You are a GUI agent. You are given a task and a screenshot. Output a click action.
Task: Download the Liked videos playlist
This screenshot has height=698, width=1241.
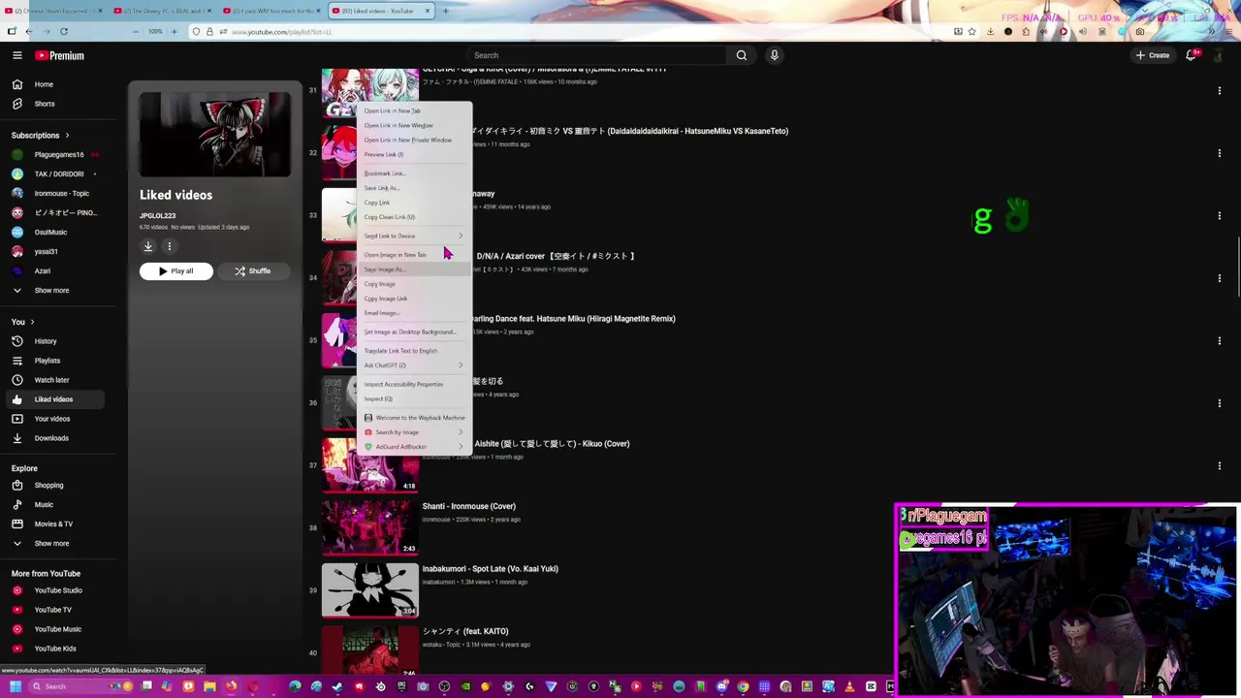click(148, 246)
